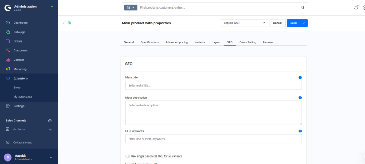Viewport: 365px width, 164px height.
Task: Switch to the Layout tab
Action: 216,42
